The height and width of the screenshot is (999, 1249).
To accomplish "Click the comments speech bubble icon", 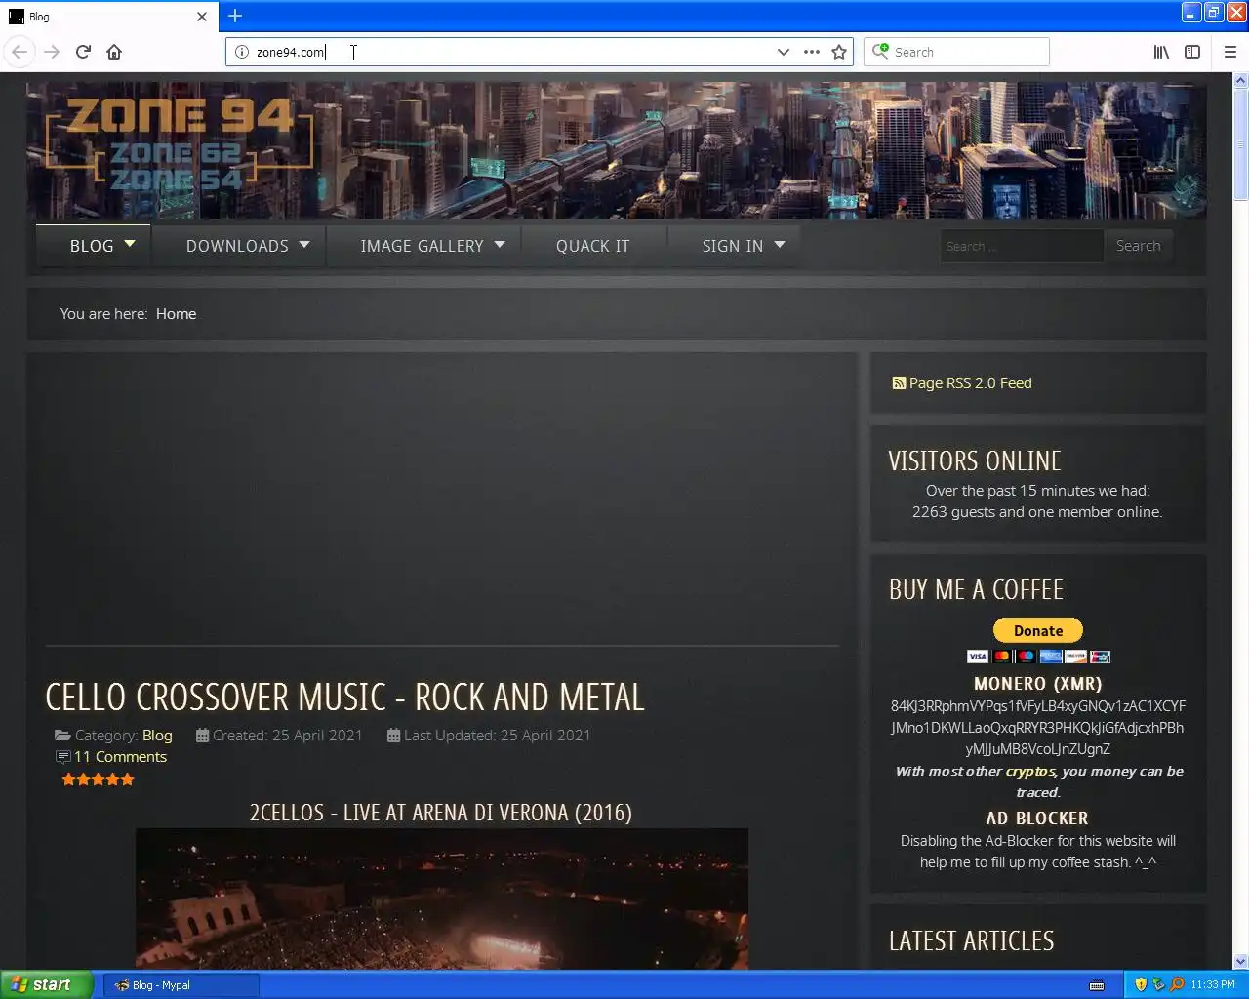I will point(63,757).
